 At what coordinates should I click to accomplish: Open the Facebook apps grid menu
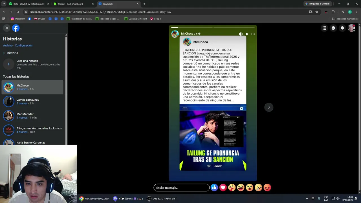click(324, 28)
